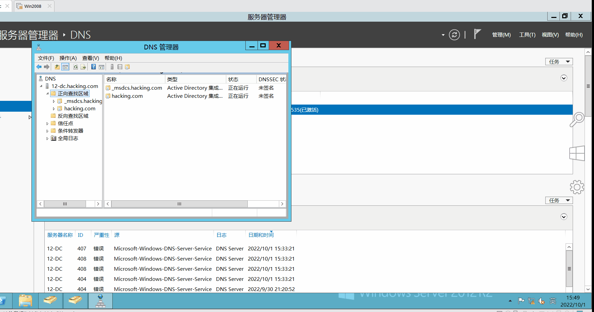594x312 pixels.
Task: Open the lower 任务 dropdown above the events list
Action: (x=559, y=200)
